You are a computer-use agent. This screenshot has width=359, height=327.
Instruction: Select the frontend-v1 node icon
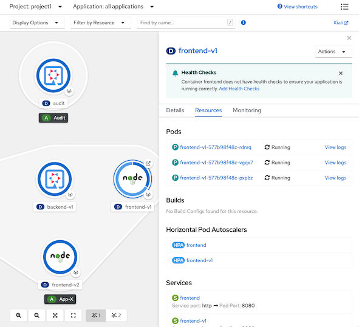pos(132,179)
